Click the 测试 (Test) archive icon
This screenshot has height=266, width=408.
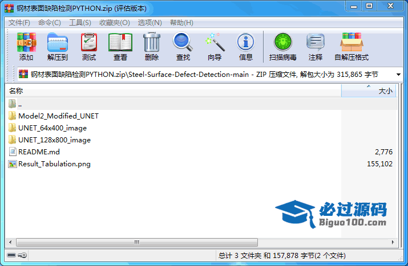[89, 42]
